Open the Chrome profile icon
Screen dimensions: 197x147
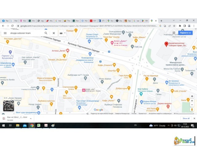(189, 26)
